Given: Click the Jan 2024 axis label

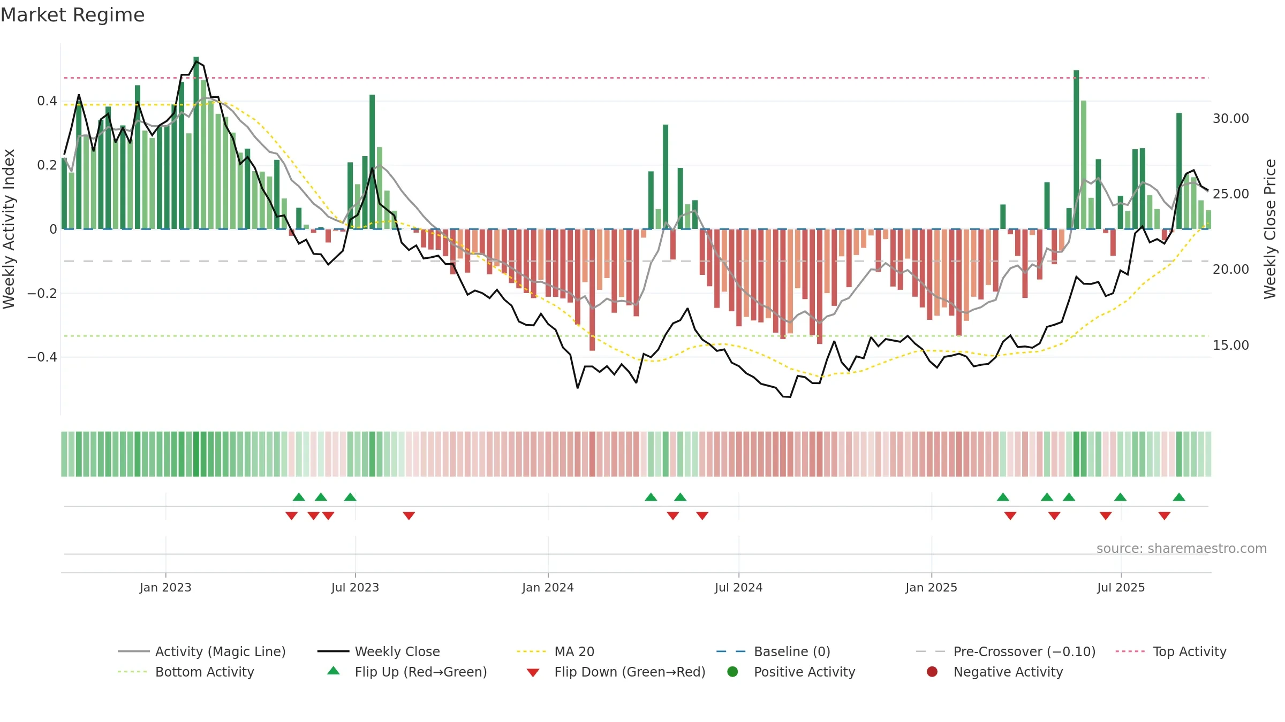Looking at the screenshot, I should (x=548, y=587).
